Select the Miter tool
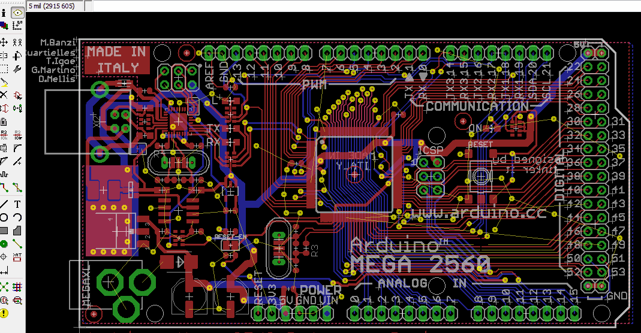Screen dimensions: 641x333 pos(17,148)
